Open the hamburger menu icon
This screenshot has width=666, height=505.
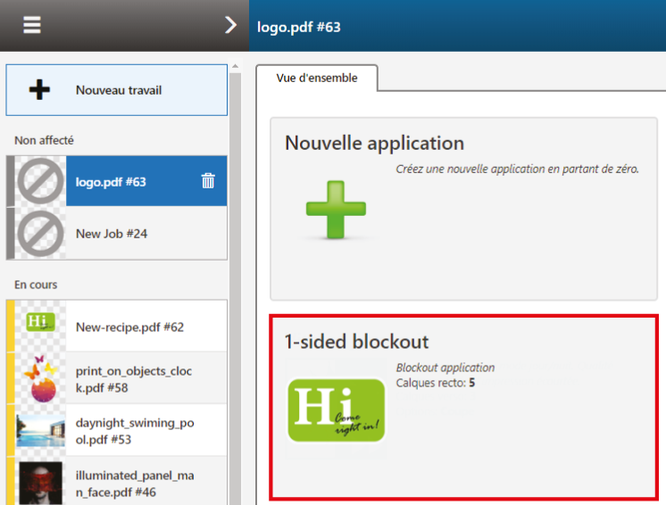pyautogui.click(x=32, y=25)
